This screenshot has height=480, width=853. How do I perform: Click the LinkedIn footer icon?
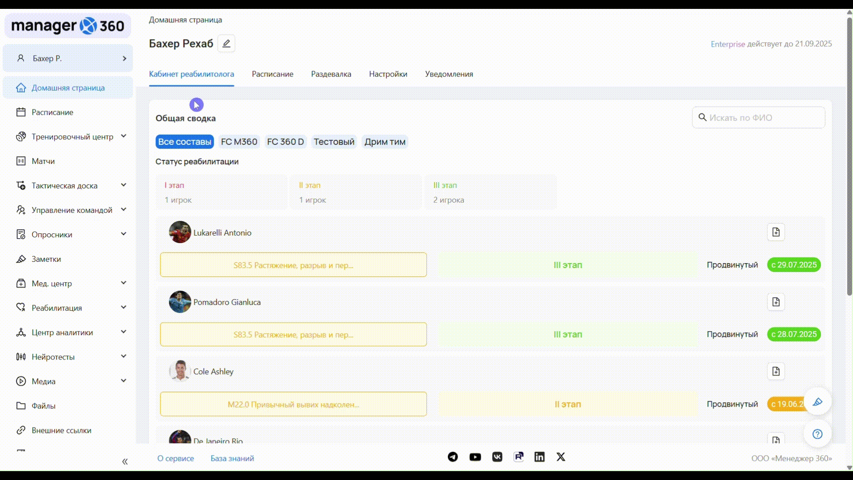(539, 457)
